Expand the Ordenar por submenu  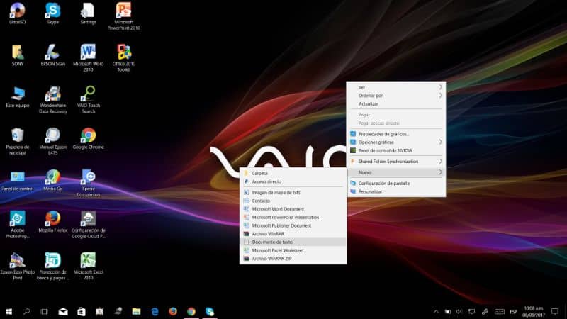pos(396,96)
